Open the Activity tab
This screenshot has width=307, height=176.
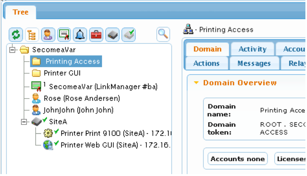coord(253,49)
